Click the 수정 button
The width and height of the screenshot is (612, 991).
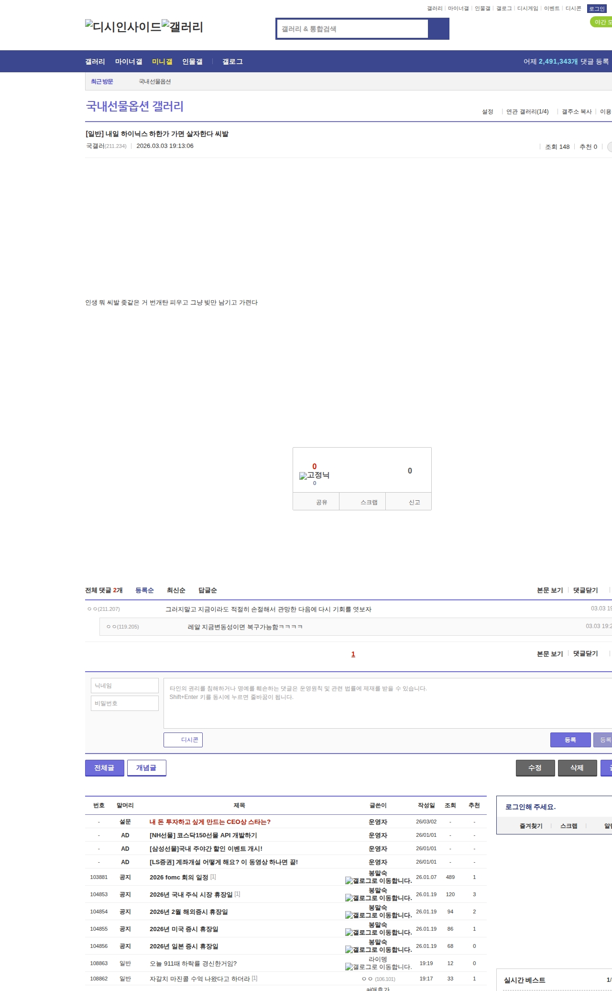[x=535, y=768]
